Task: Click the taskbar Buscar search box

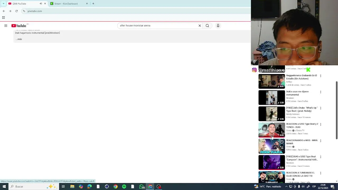Action: coord(34,187)
